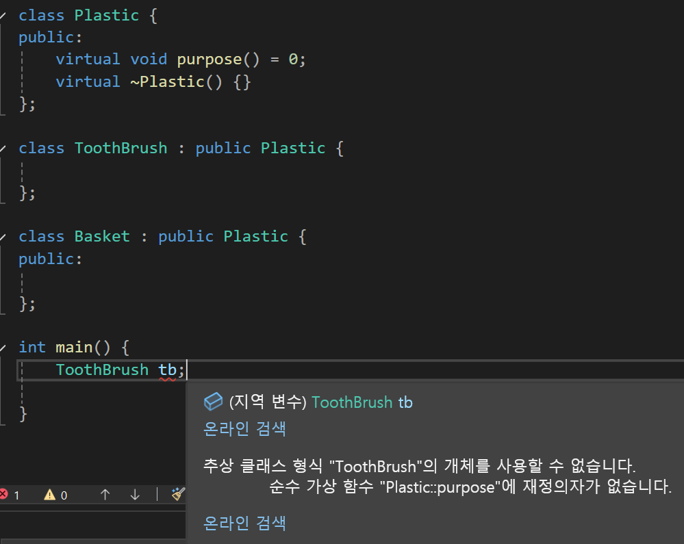
Task: Collapse the int main function block
Action: click(3, 348)
